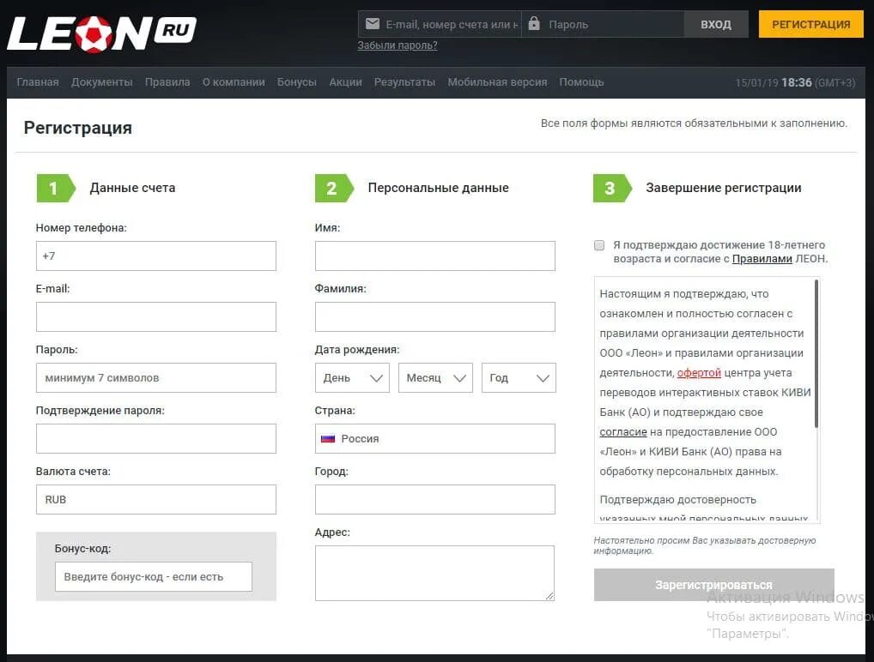874x662 pixels.
Task: Open the Год dropdown
Action: click(x=519, y=377)
